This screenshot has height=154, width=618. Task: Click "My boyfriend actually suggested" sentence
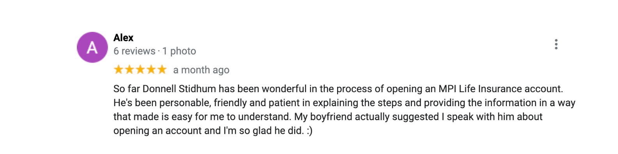pos(367,117)
